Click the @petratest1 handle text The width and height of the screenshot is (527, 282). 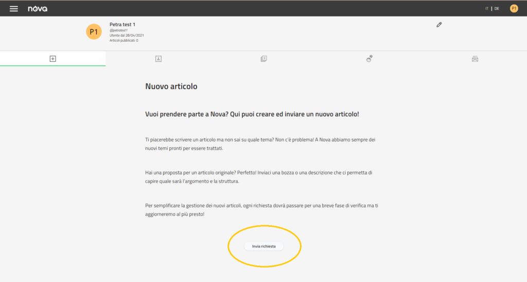click(x=119, y=30)
